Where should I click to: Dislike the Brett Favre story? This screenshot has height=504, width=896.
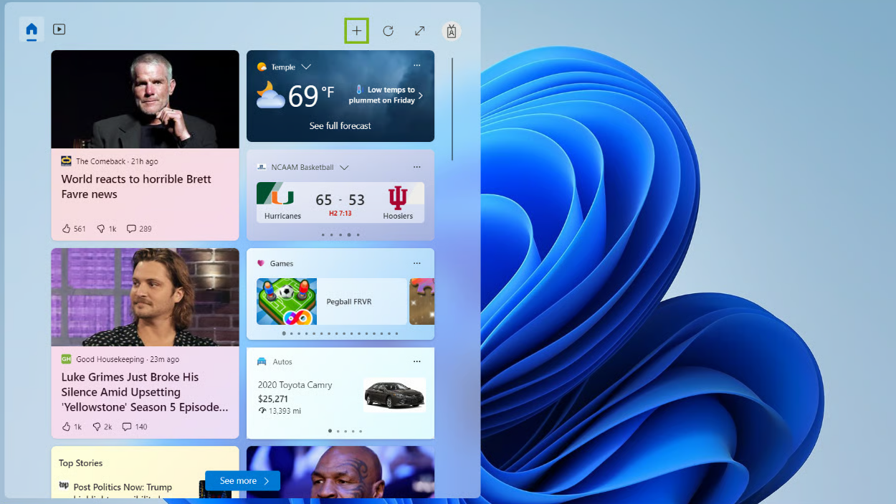pyautogui.click(x=106, y=229)
